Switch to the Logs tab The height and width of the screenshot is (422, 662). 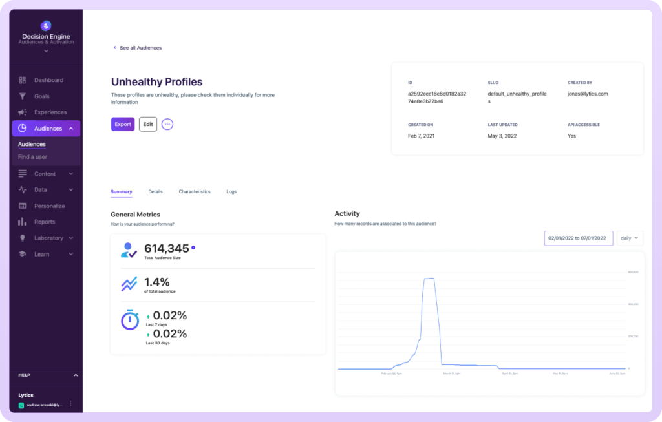coord(231,192)
